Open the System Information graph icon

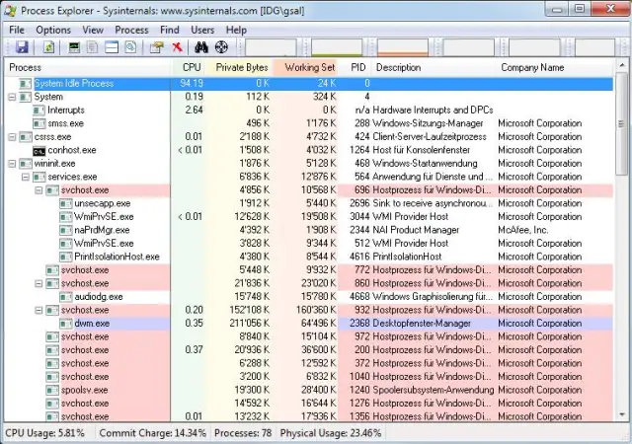(x=74, y=47)
